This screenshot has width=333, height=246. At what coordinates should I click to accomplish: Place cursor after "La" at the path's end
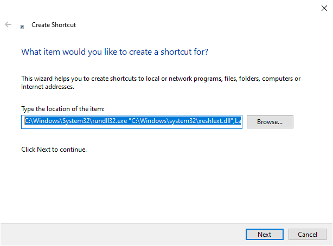tap(241, 121)
